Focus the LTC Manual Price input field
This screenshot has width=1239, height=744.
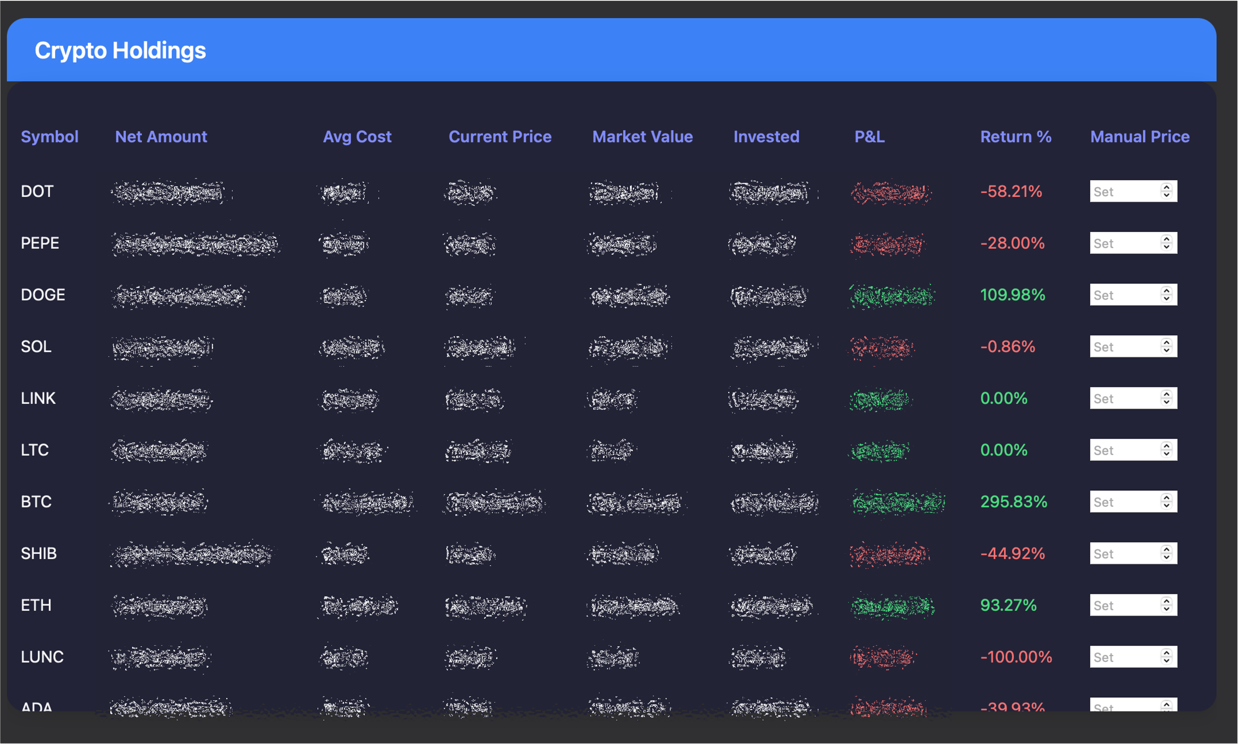point(1122,450)
